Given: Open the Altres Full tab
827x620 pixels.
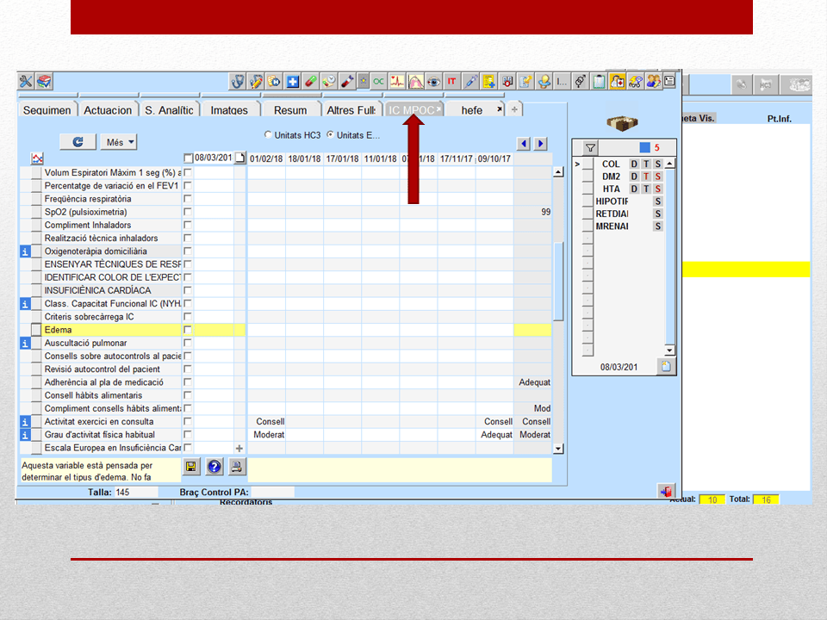Looking at the screenshot, I should 351,109.
